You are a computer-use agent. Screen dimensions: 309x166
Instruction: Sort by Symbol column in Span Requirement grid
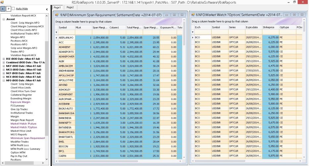67,27
